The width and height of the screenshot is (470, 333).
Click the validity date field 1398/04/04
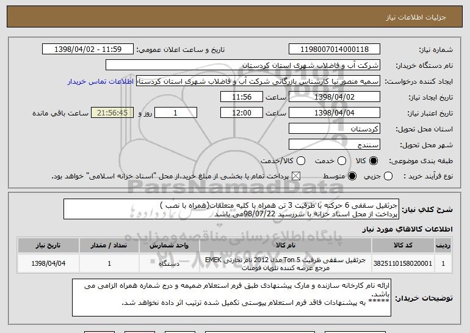334,113
